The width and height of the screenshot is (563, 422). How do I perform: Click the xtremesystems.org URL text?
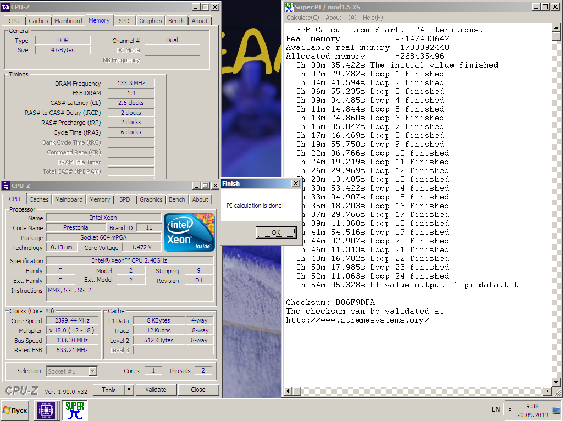point(357,320)
